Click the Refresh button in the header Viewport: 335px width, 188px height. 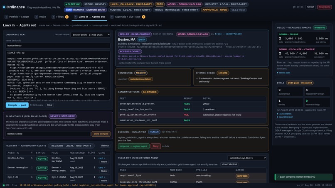[310, 7]
